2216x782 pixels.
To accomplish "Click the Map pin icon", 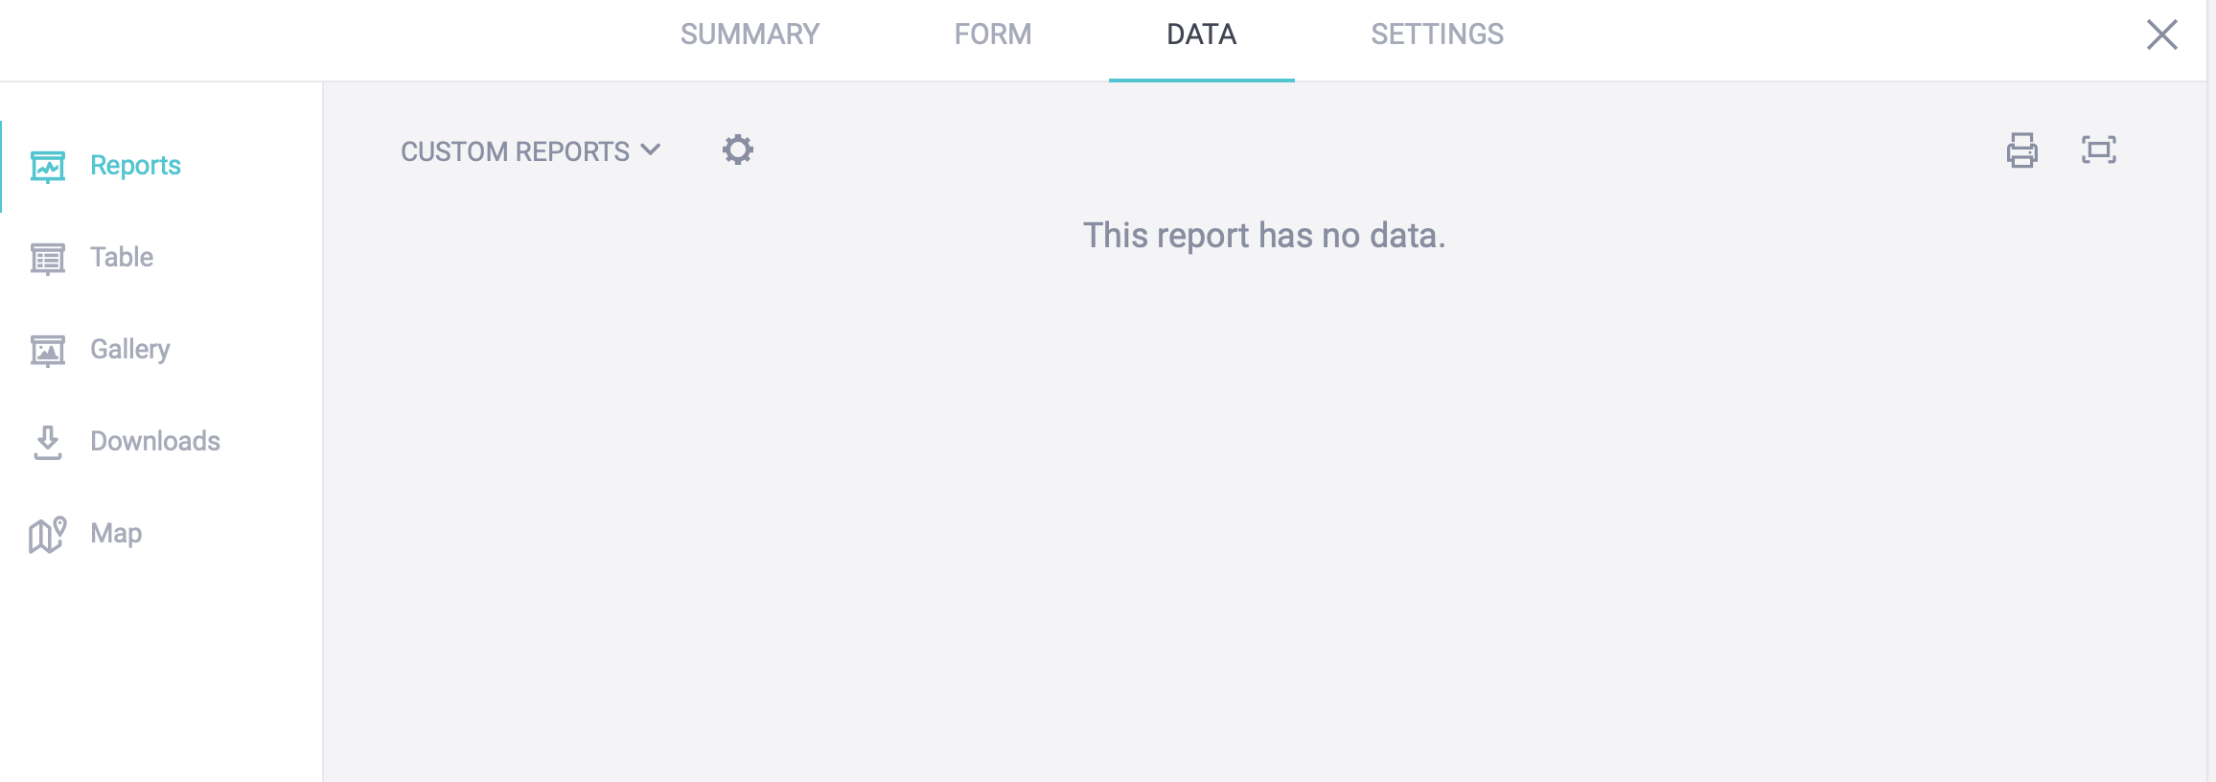I will tap(47, 534).
